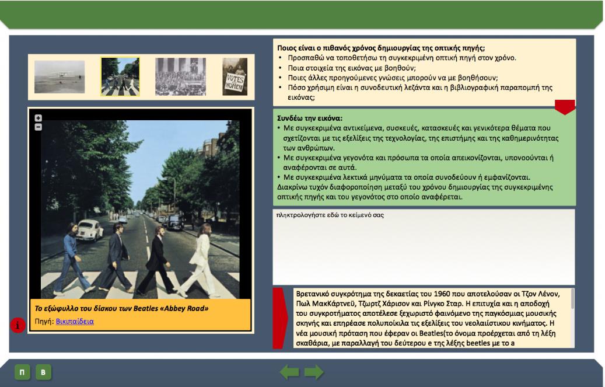Click the green 'B' button
Image resolution: width=605 pixels, height=387 pixels.
[x=43, y=372]
